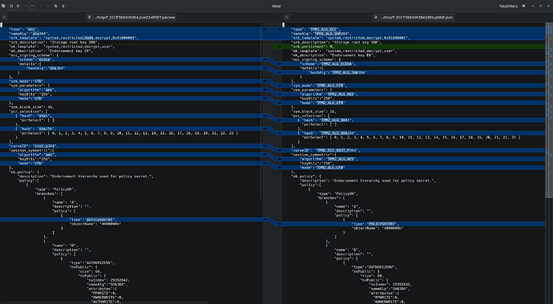Push the right TPM2_ECC_NIST_P384 curveID change to the left
This screenshot has height=304, width=553.
pyautogui.click(x=280, y=151)
